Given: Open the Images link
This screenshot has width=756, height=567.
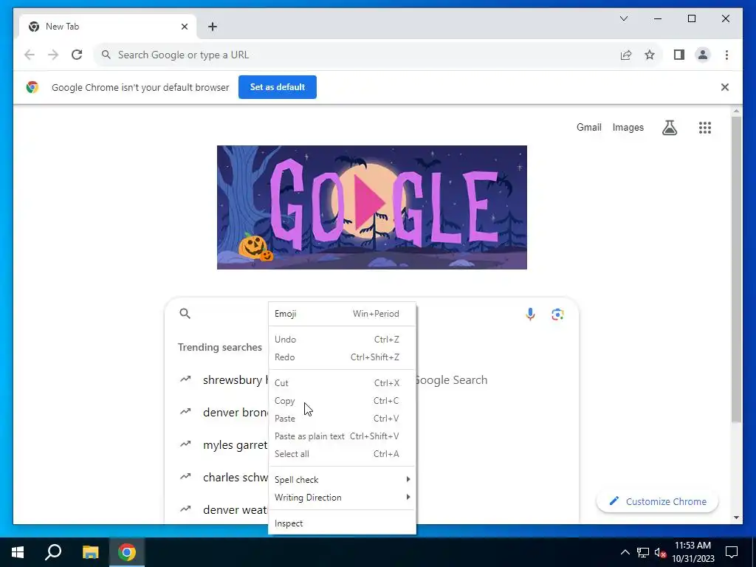Looking at the screenshot, I should 628,127.
